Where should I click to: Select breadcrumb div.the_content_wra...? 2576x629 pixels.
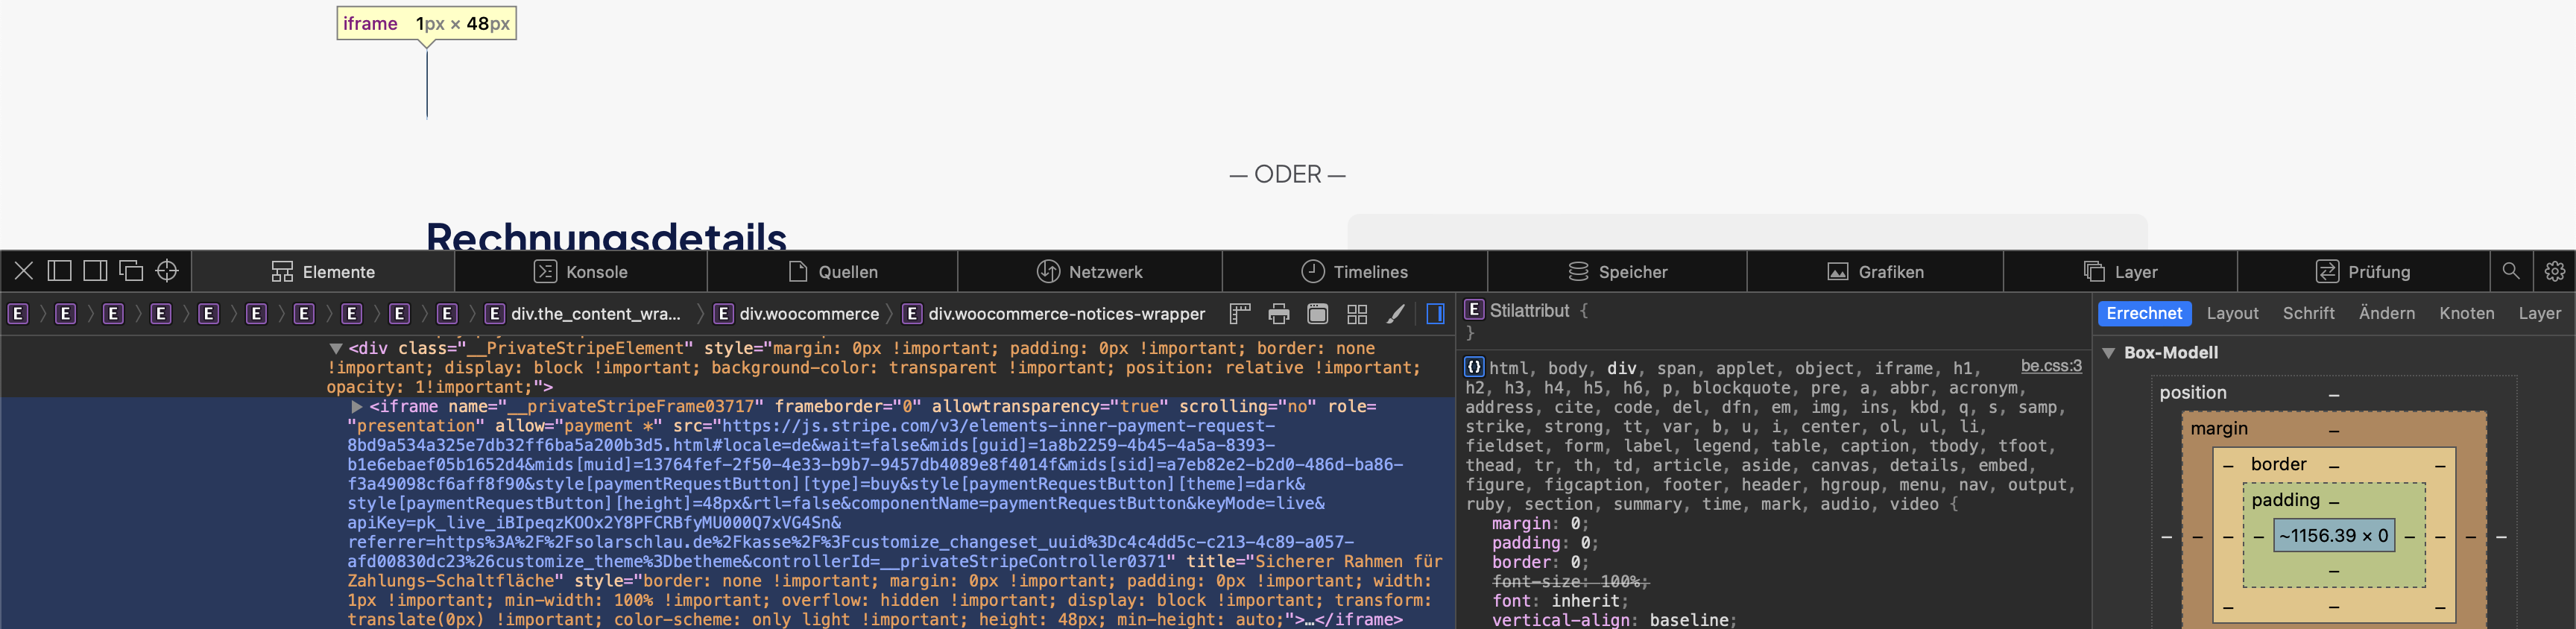[x=583, y=314]
